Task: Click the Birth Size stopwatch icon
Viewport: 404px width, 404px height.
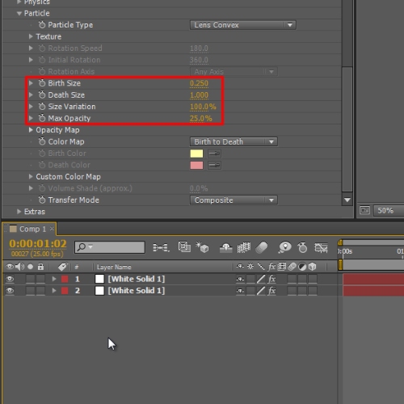Action: click(x=42, y=83)
